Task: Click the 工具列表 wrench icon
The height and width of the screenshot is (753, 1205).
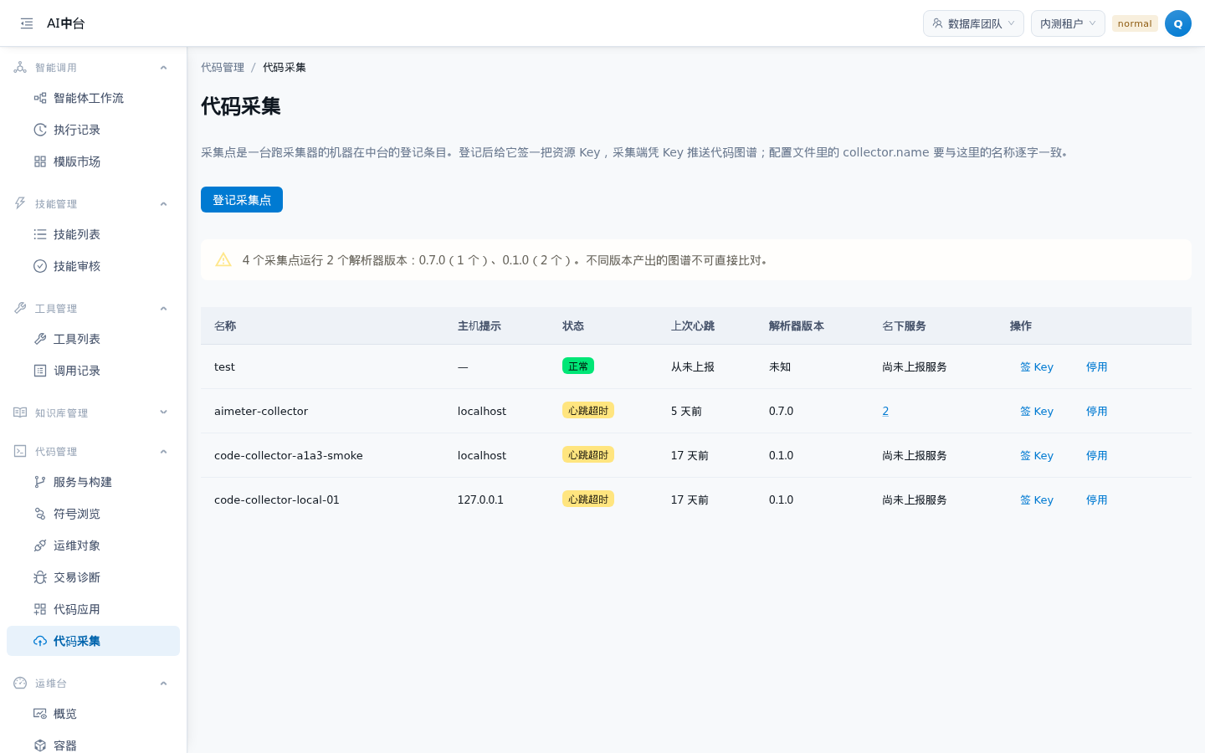Action: tap(40, 339)
